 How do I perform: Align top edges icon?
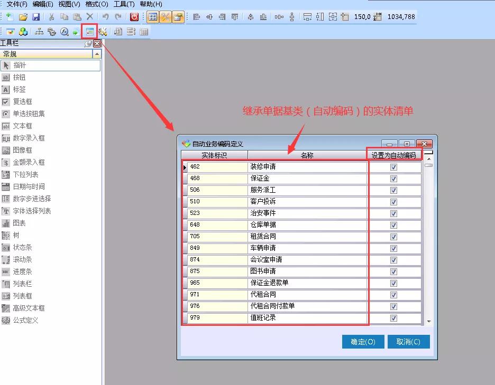point(235,17)
